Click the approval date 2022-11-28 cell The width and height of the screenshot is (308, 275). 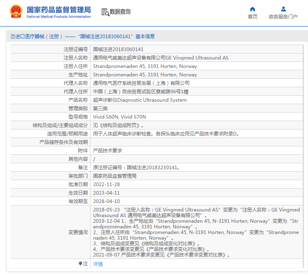(x=106, y=184)
